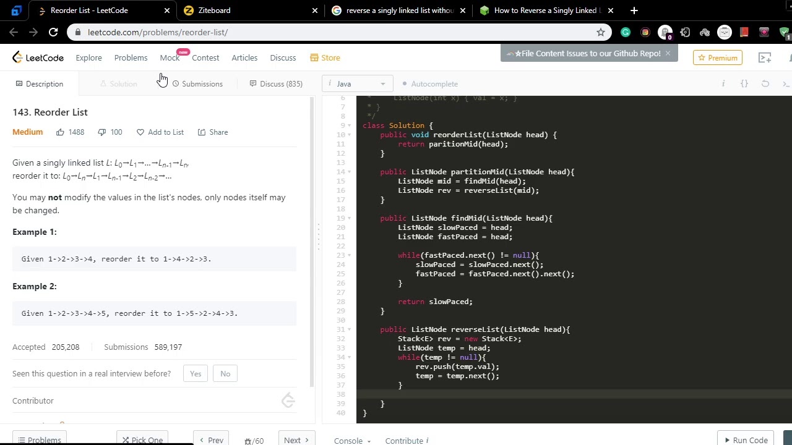Click the Contribute link
The image size is (792, 445).
[407, 441]
